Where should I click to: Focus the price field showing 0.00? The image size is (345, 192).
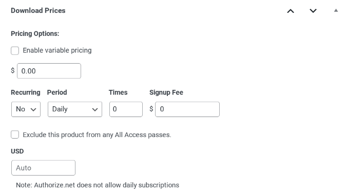pos(49,71)
